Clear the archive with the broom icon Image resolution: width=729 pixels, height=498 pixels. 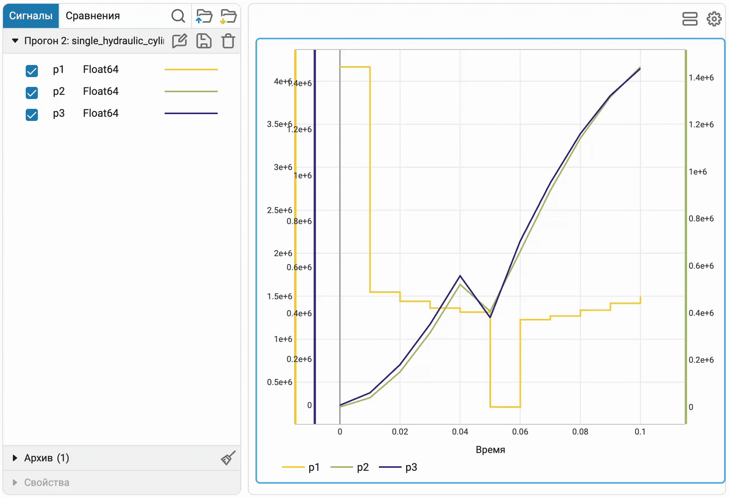point(228,458)
